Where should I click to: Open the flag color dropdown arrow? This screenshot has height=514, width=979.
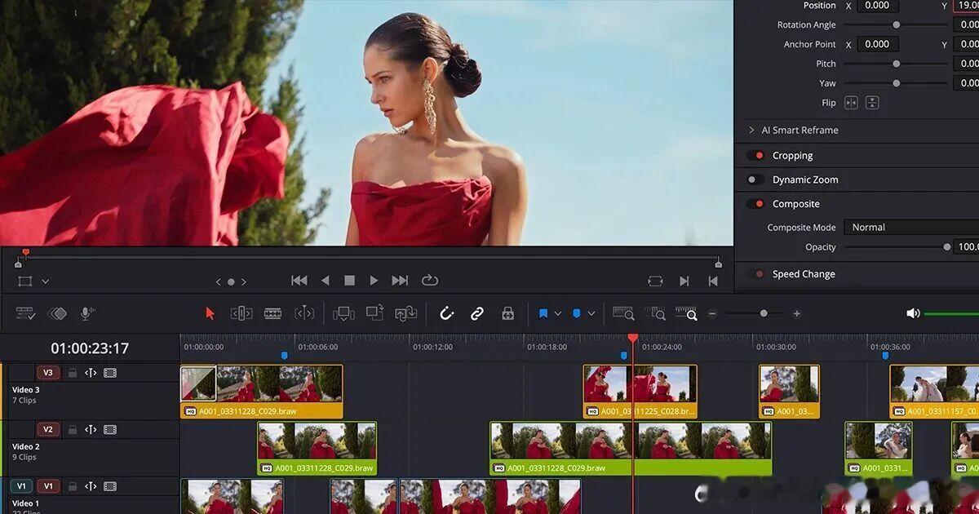(x=558, y=313)
